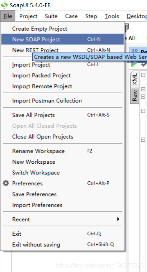Select New SOAP Project menu item
Viewport: 147px width, 272px height.
(63, 39)
